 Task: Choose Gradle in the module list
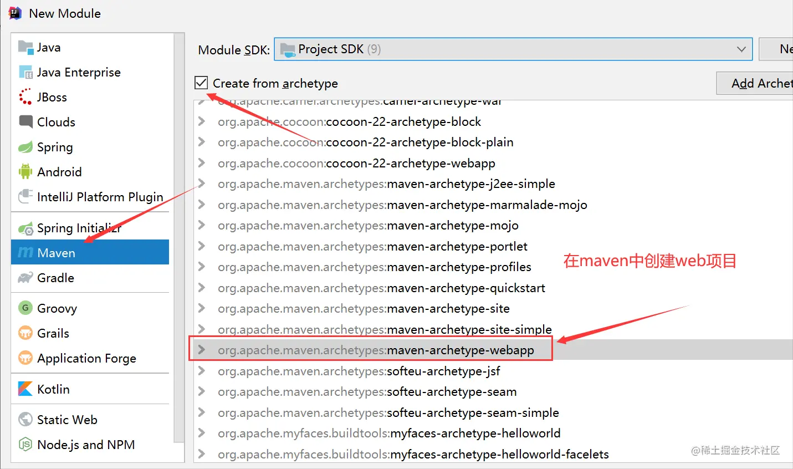click(x=90, y=278)
